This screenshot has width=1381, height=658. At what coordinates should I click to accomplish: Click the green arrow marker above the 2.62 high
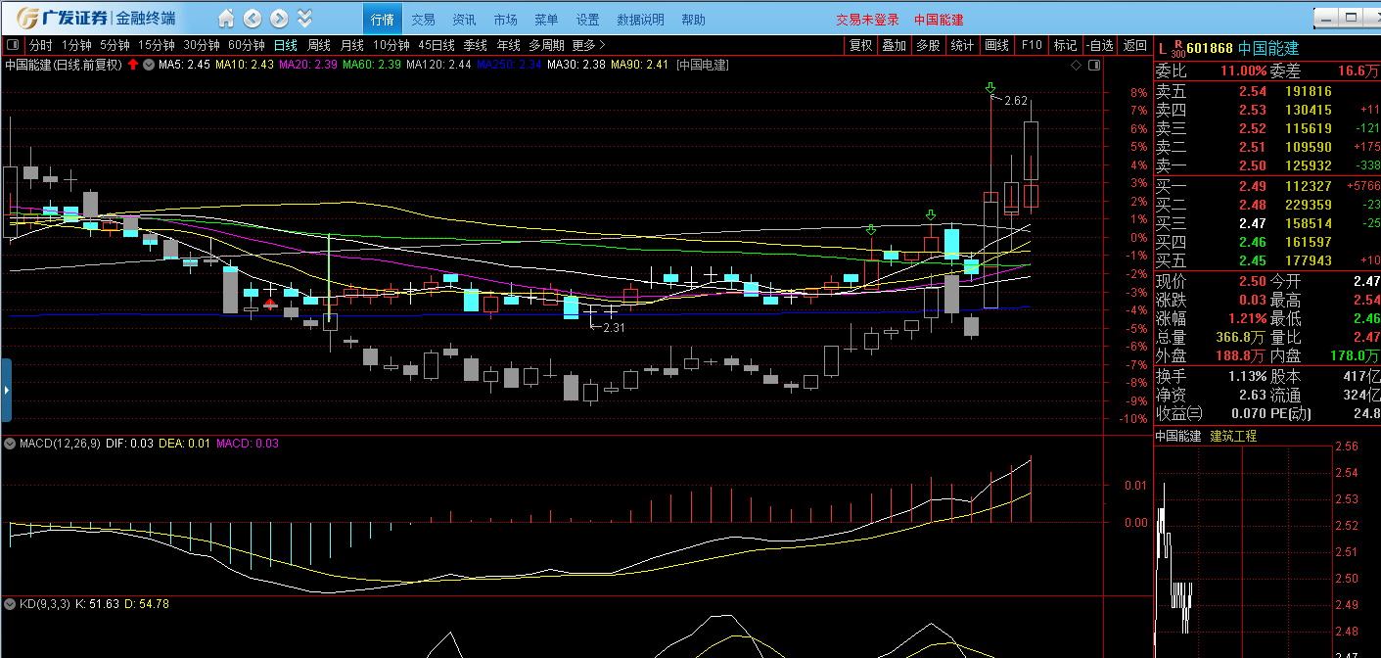point(990,89)
